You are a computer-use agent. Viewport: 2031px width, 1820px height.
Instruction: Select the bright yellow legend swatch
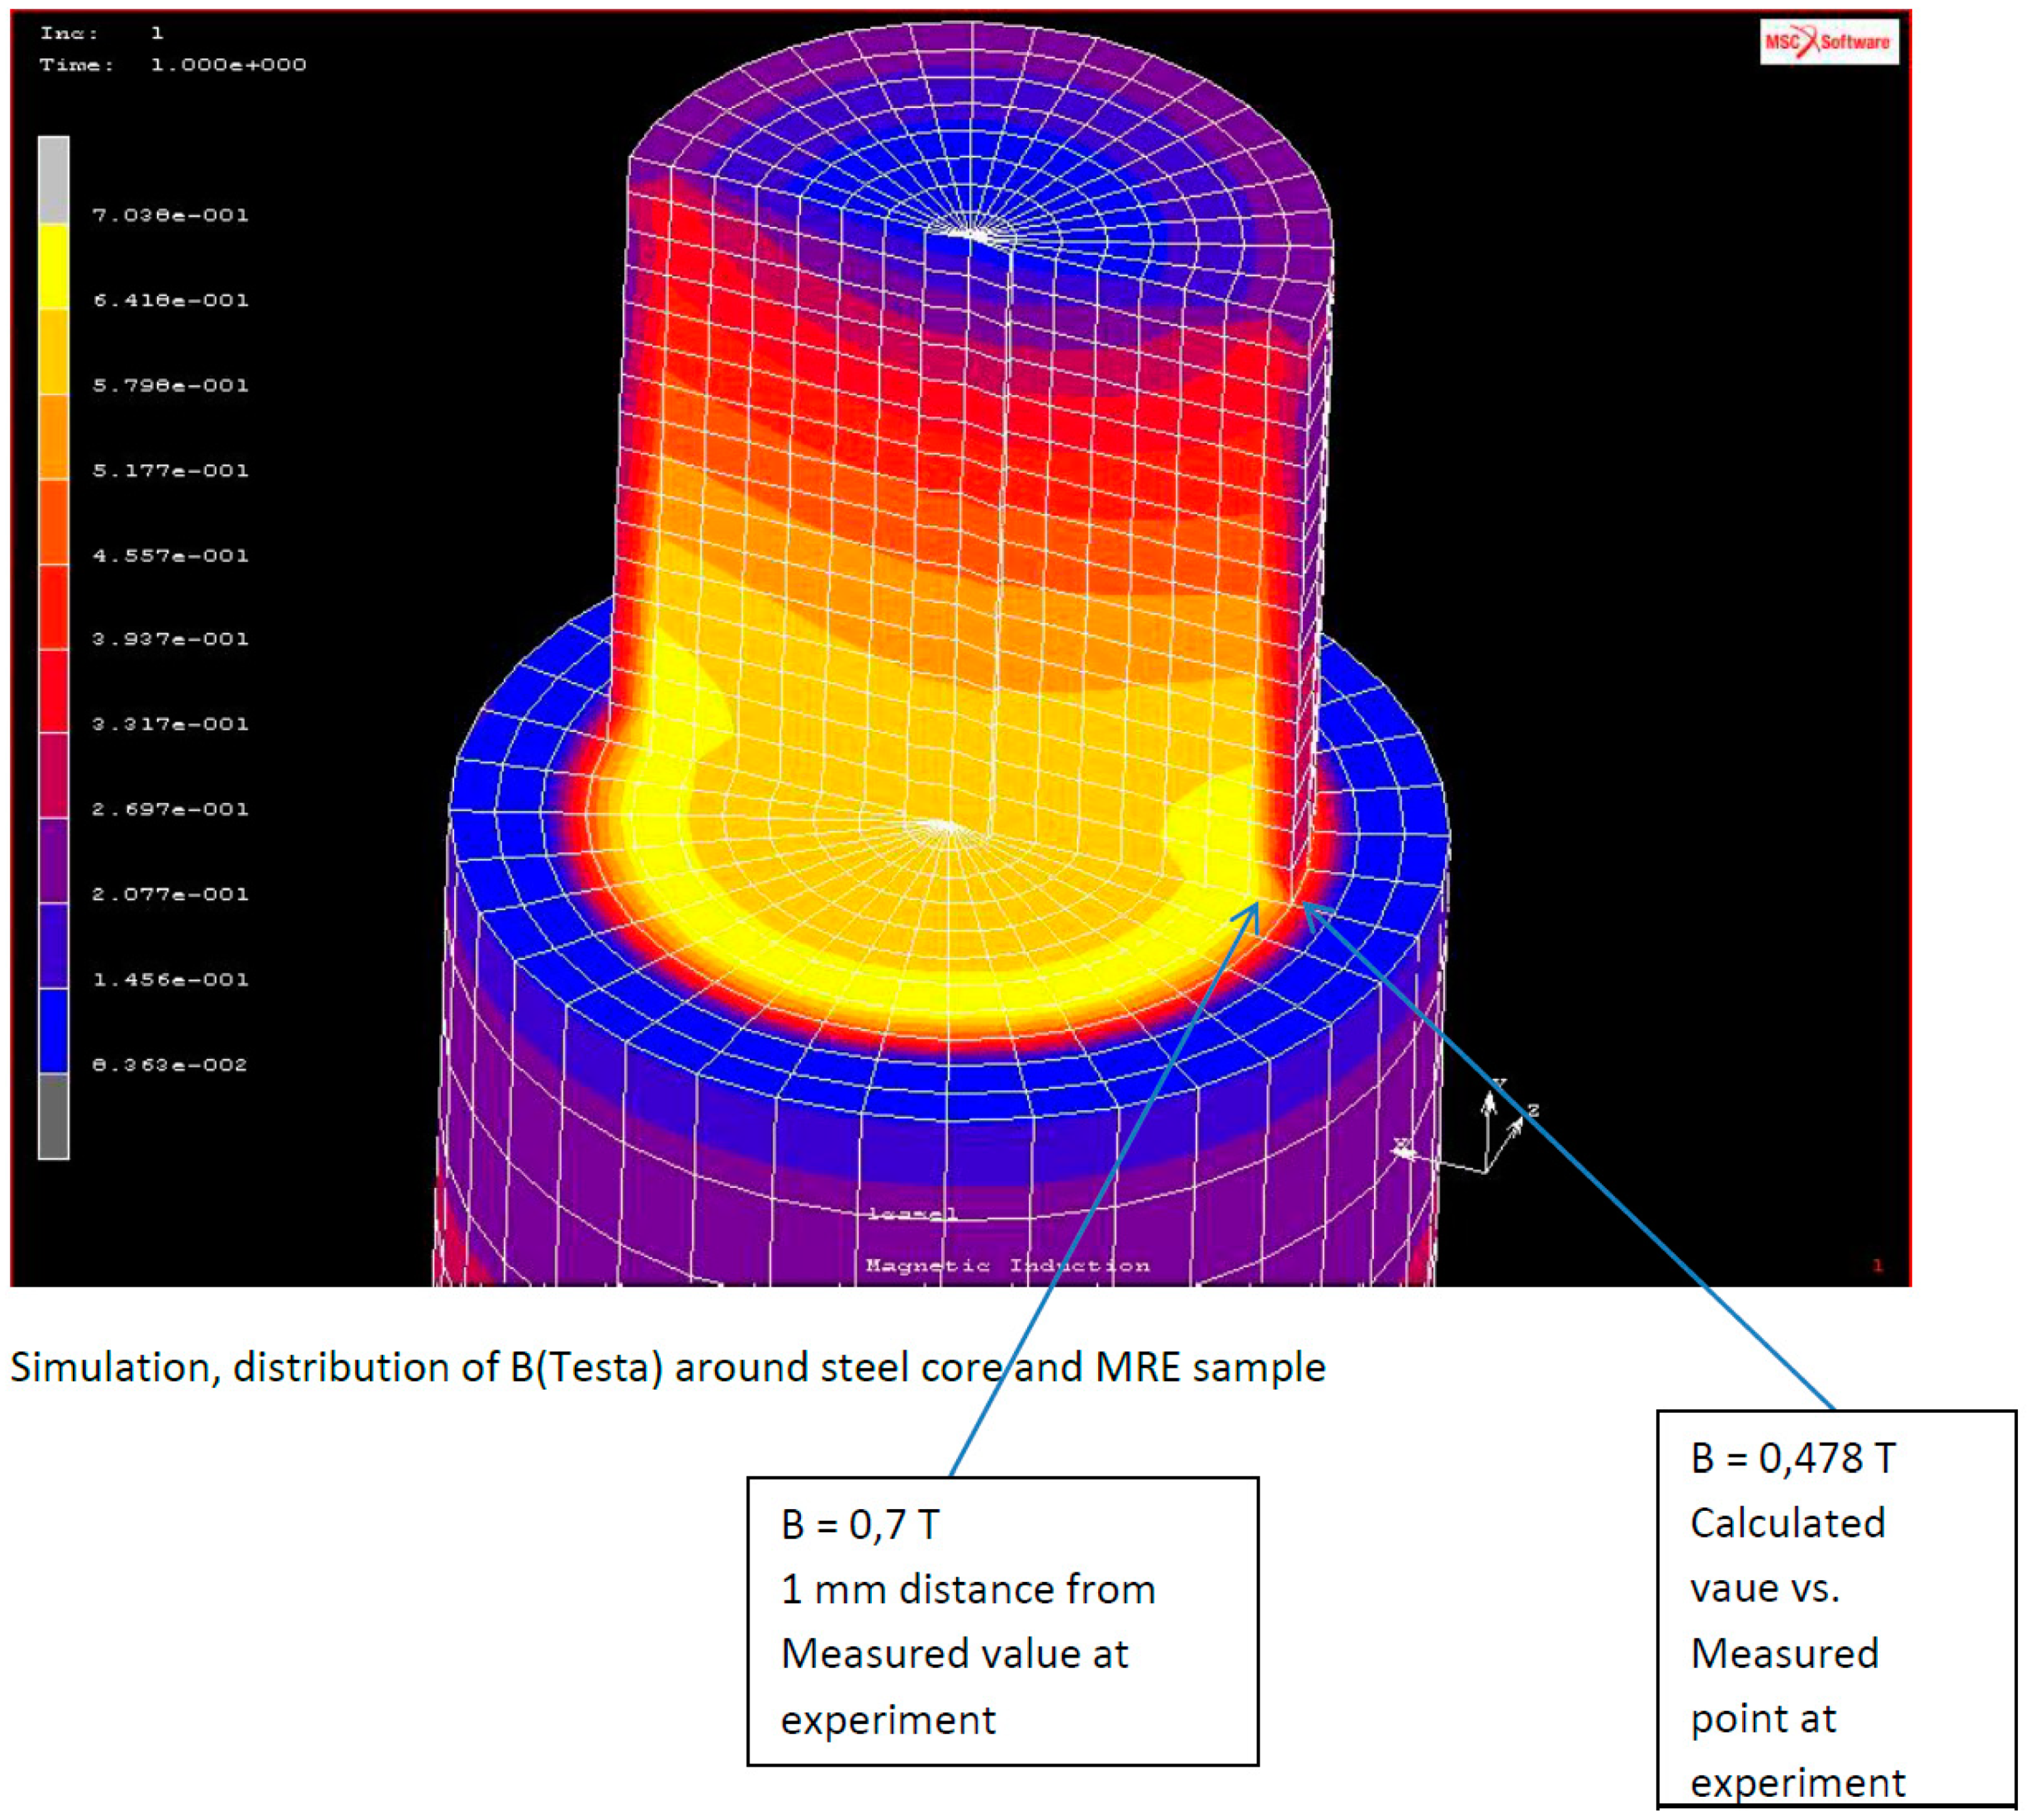[54, 265]
